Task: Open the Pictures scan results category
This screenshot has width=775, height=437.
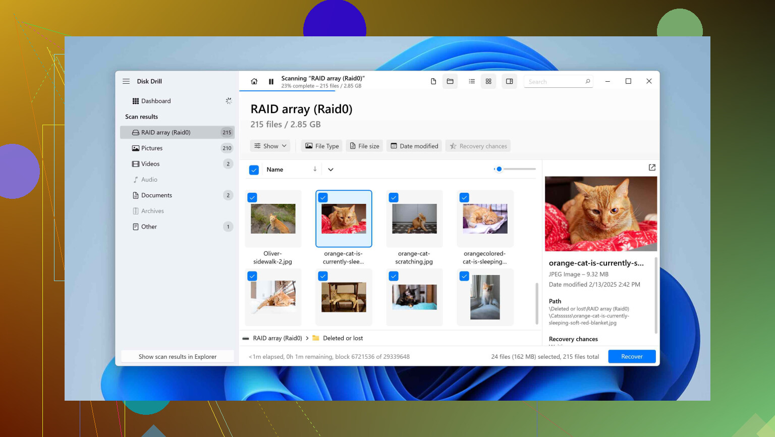Action: tap(152, 148)
